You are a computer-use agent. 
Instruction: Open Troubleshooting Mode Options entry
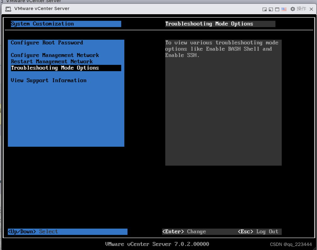(x=54, y=68)
